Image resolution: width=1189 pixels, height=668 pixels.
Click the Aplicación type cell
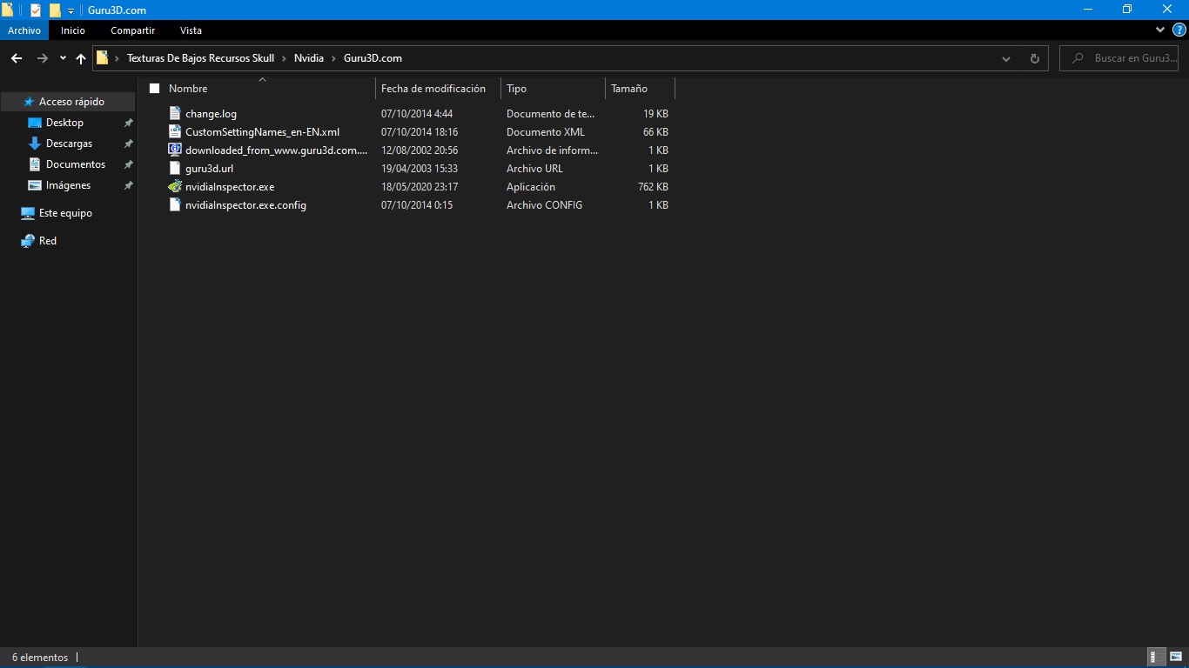pos(531,187)
